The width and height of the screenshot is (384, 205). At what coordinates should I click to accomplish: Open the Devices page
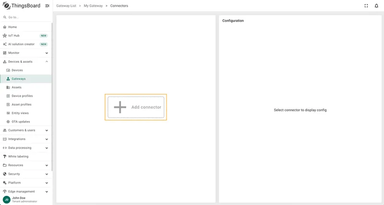click(x=26, y=70)
